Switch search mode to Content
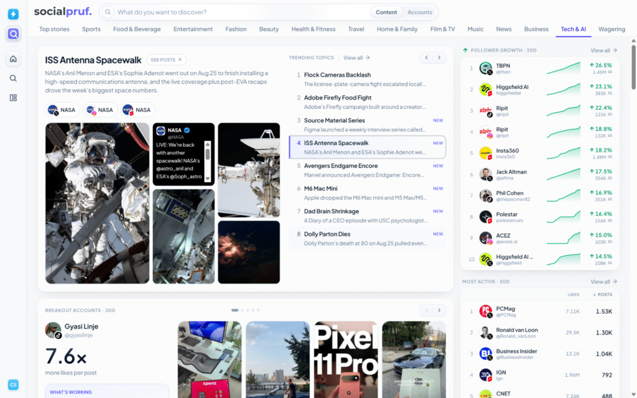Viewport: 637px width, 398px height. pos(386,12)
